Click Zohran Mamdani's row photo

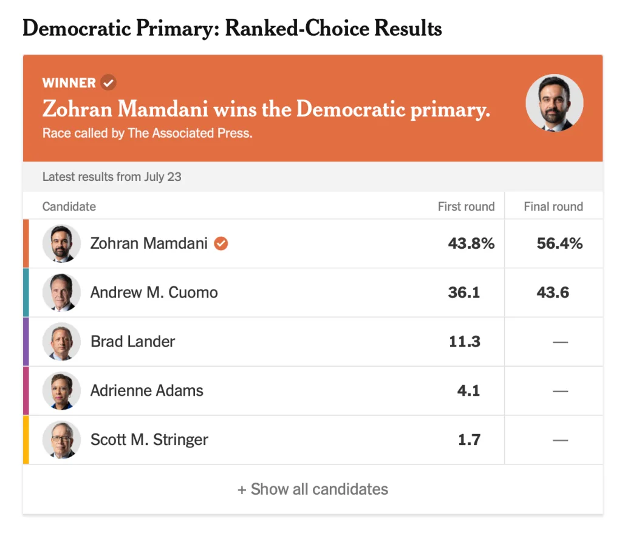[61, 243]
